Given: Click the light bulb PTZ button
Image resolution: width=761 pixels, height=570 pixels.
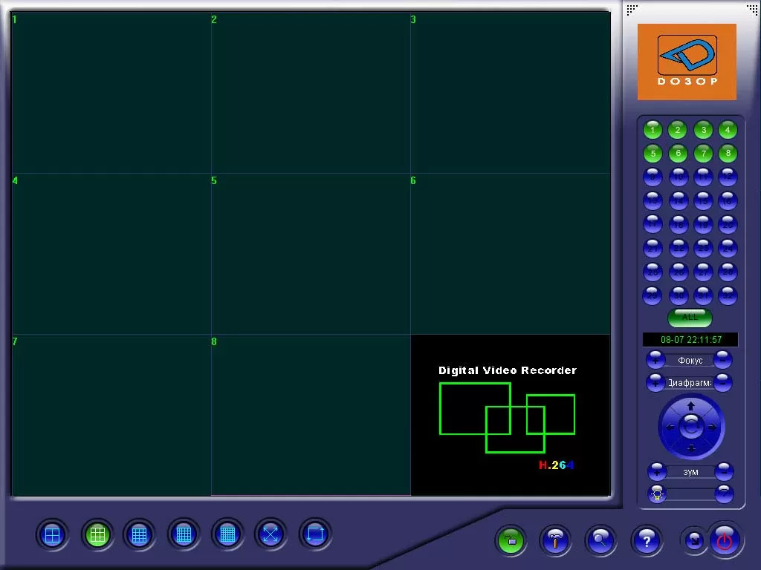Looking at the screenshot, I should [x=656, y=494].
